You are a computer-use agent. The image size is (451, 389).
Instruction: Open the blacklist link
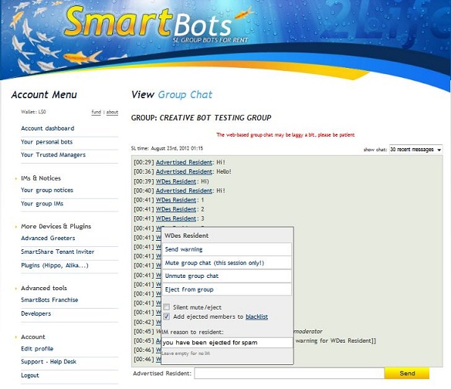tap(256, 316)
